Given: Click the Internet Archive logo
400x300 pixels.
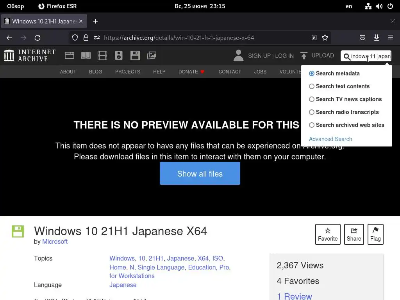Looking at the screenshot, I should (x=30, y=55).
